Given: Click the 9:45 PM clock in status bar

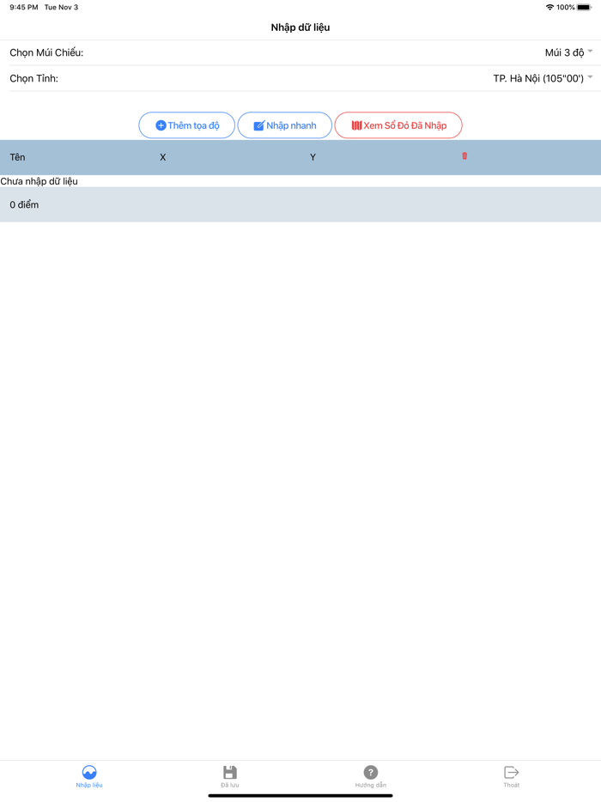Looking at the screenshot, I should (23, 7).
